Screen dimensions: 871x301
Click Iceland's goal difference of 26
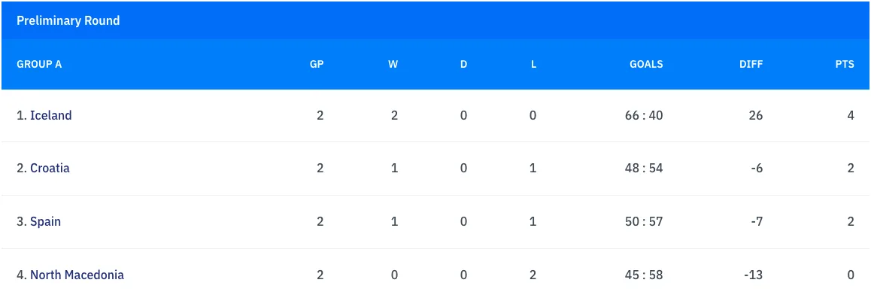click(755, 115)
